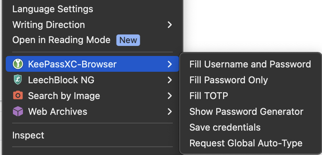Click the KeePassXC-Browser key icon
This screenshot has height=155, width=322.
coord(18,64)
